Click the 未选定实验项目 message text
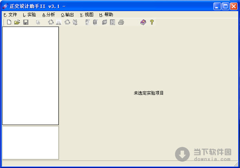This screenshot has height=168, width=240. tap(149, 93)
